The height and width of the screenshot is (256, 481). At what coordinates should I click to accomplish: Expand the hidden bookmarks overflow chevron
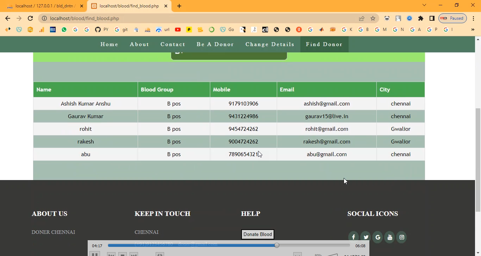tap(473, 30)
